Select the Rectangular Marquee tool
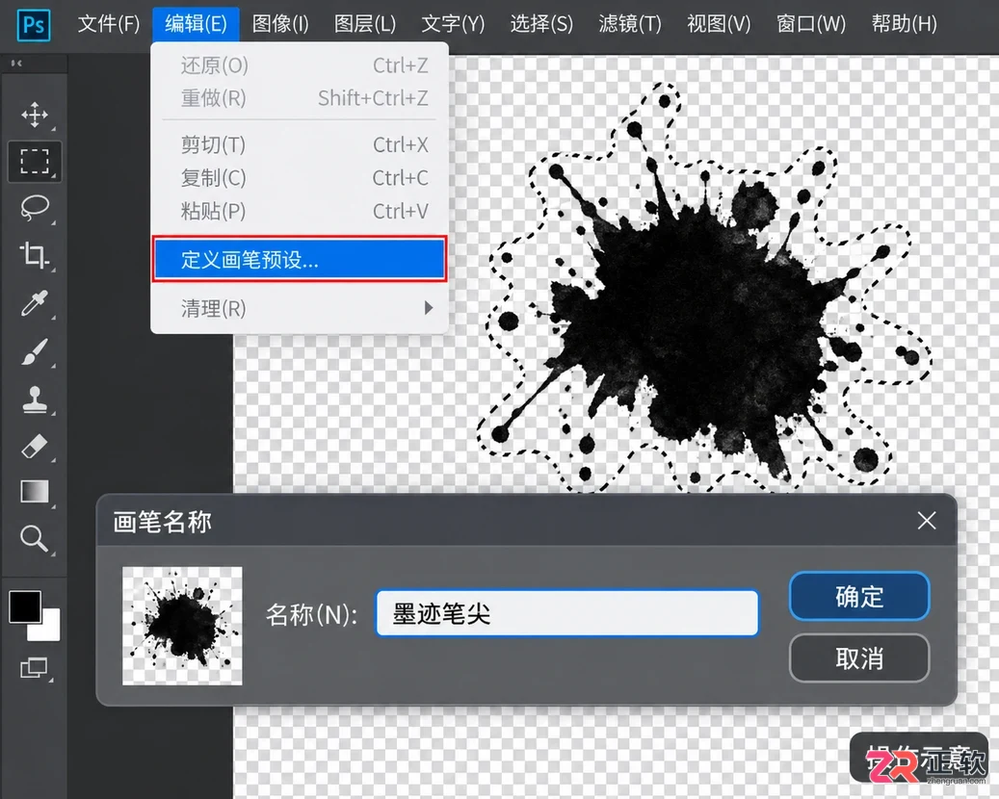This screenshot has height=799, width=999. click(35, 162)
